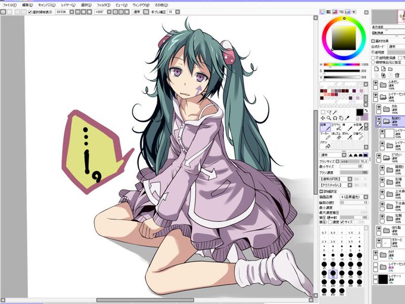Open the brush size multiplier dropdown
The image size is (405, 304).
click(x=338, y=162)
